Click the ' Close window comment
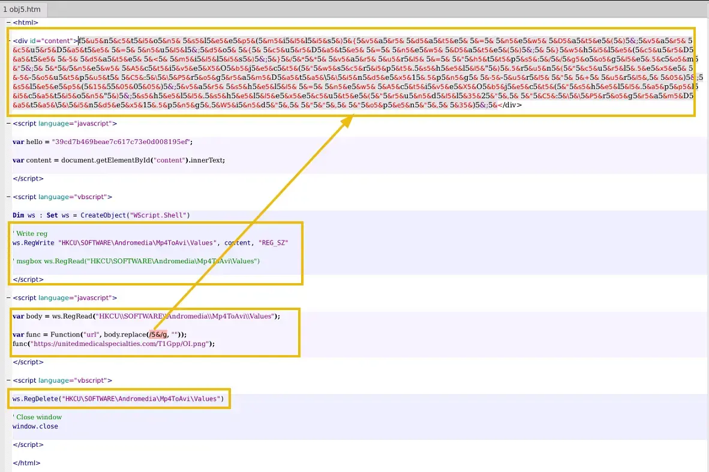This screenshot has width=709, height=472. [38, 417]
